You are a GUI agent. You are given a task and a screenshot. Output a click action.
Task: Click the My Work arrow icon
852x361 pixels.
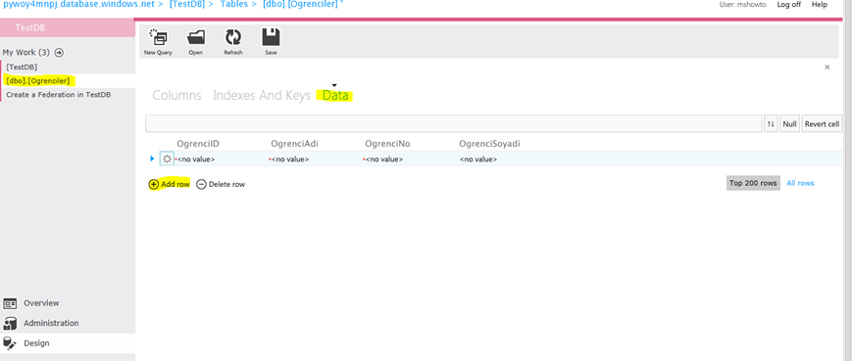point(59,53)
